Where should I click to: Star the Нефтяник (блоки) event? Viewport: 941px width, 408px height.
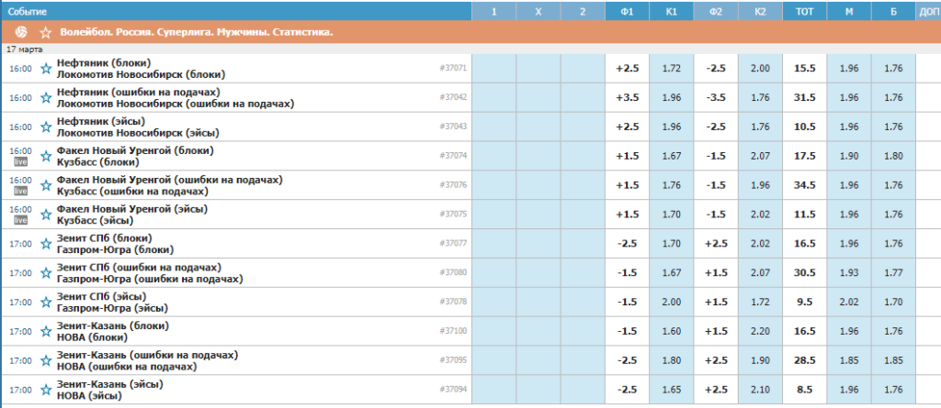[x=46, y=68]
